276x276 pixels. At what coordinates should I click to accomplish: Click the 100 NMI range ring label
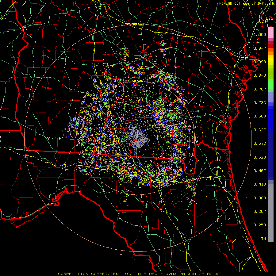pos(138,24)
